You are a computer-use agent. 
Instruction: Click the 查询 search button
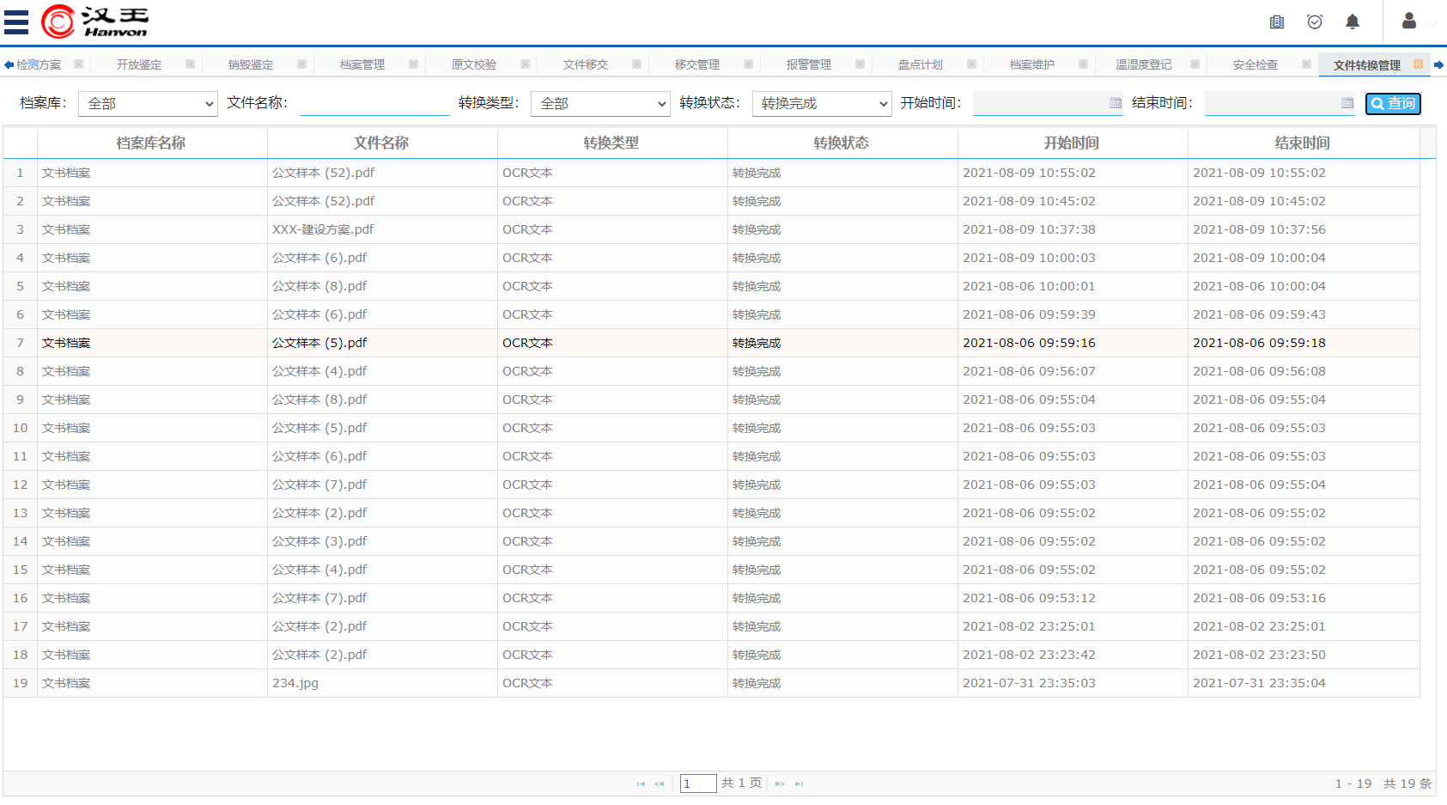[x=1393, y=104]
